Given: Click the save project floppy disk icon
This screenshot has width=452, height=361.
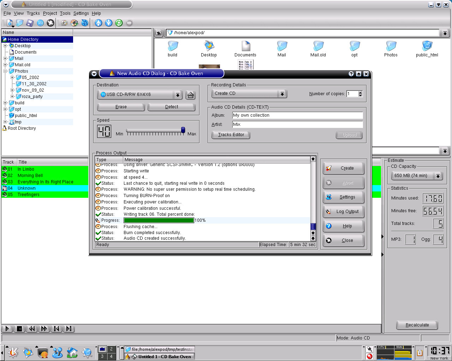Looking at the screenshot, I should 30,23.
